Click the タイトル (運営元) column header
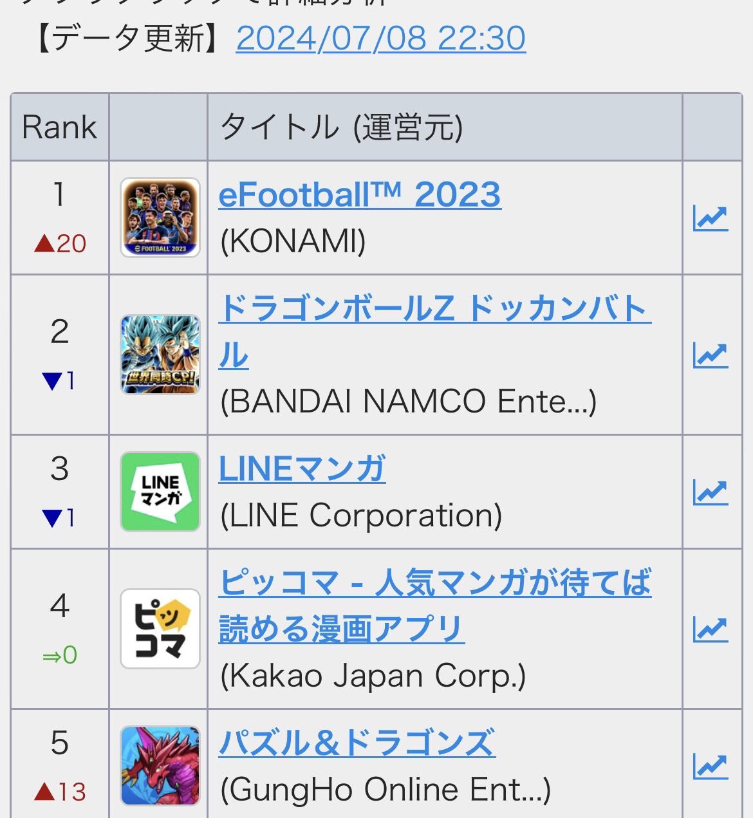Viewport: 753px width, 818px height. coord(445,127)
